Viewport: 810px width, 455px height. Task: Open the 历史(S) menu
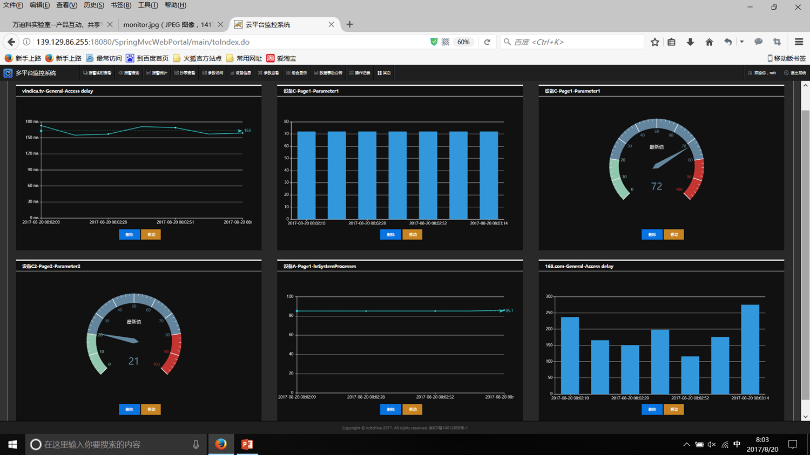(x=93, y=5)
